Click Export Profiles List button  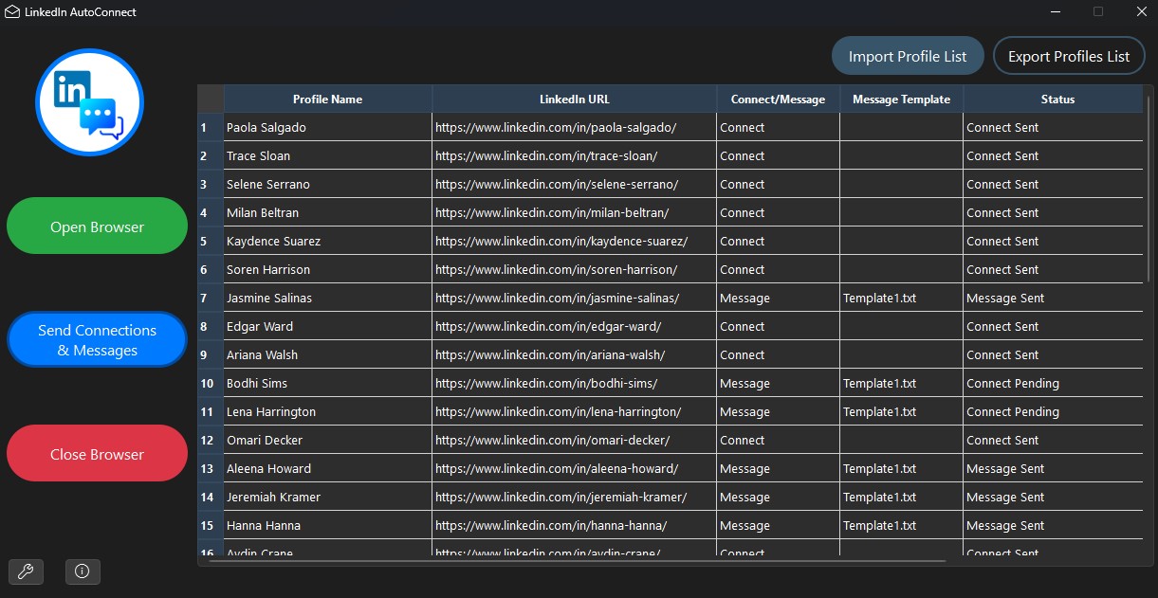pyautogui.click(x=1068, y=56)
